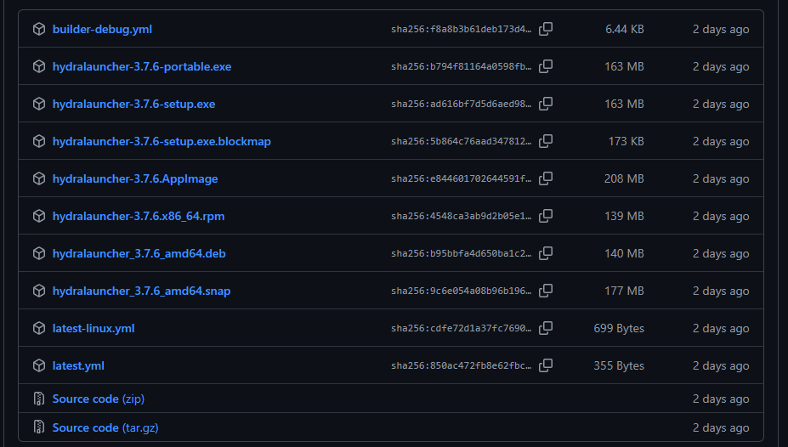
Task: Copy hash of hydralauncher-3.7.6-setup.exe.blockmap
Action: (546, 141)
